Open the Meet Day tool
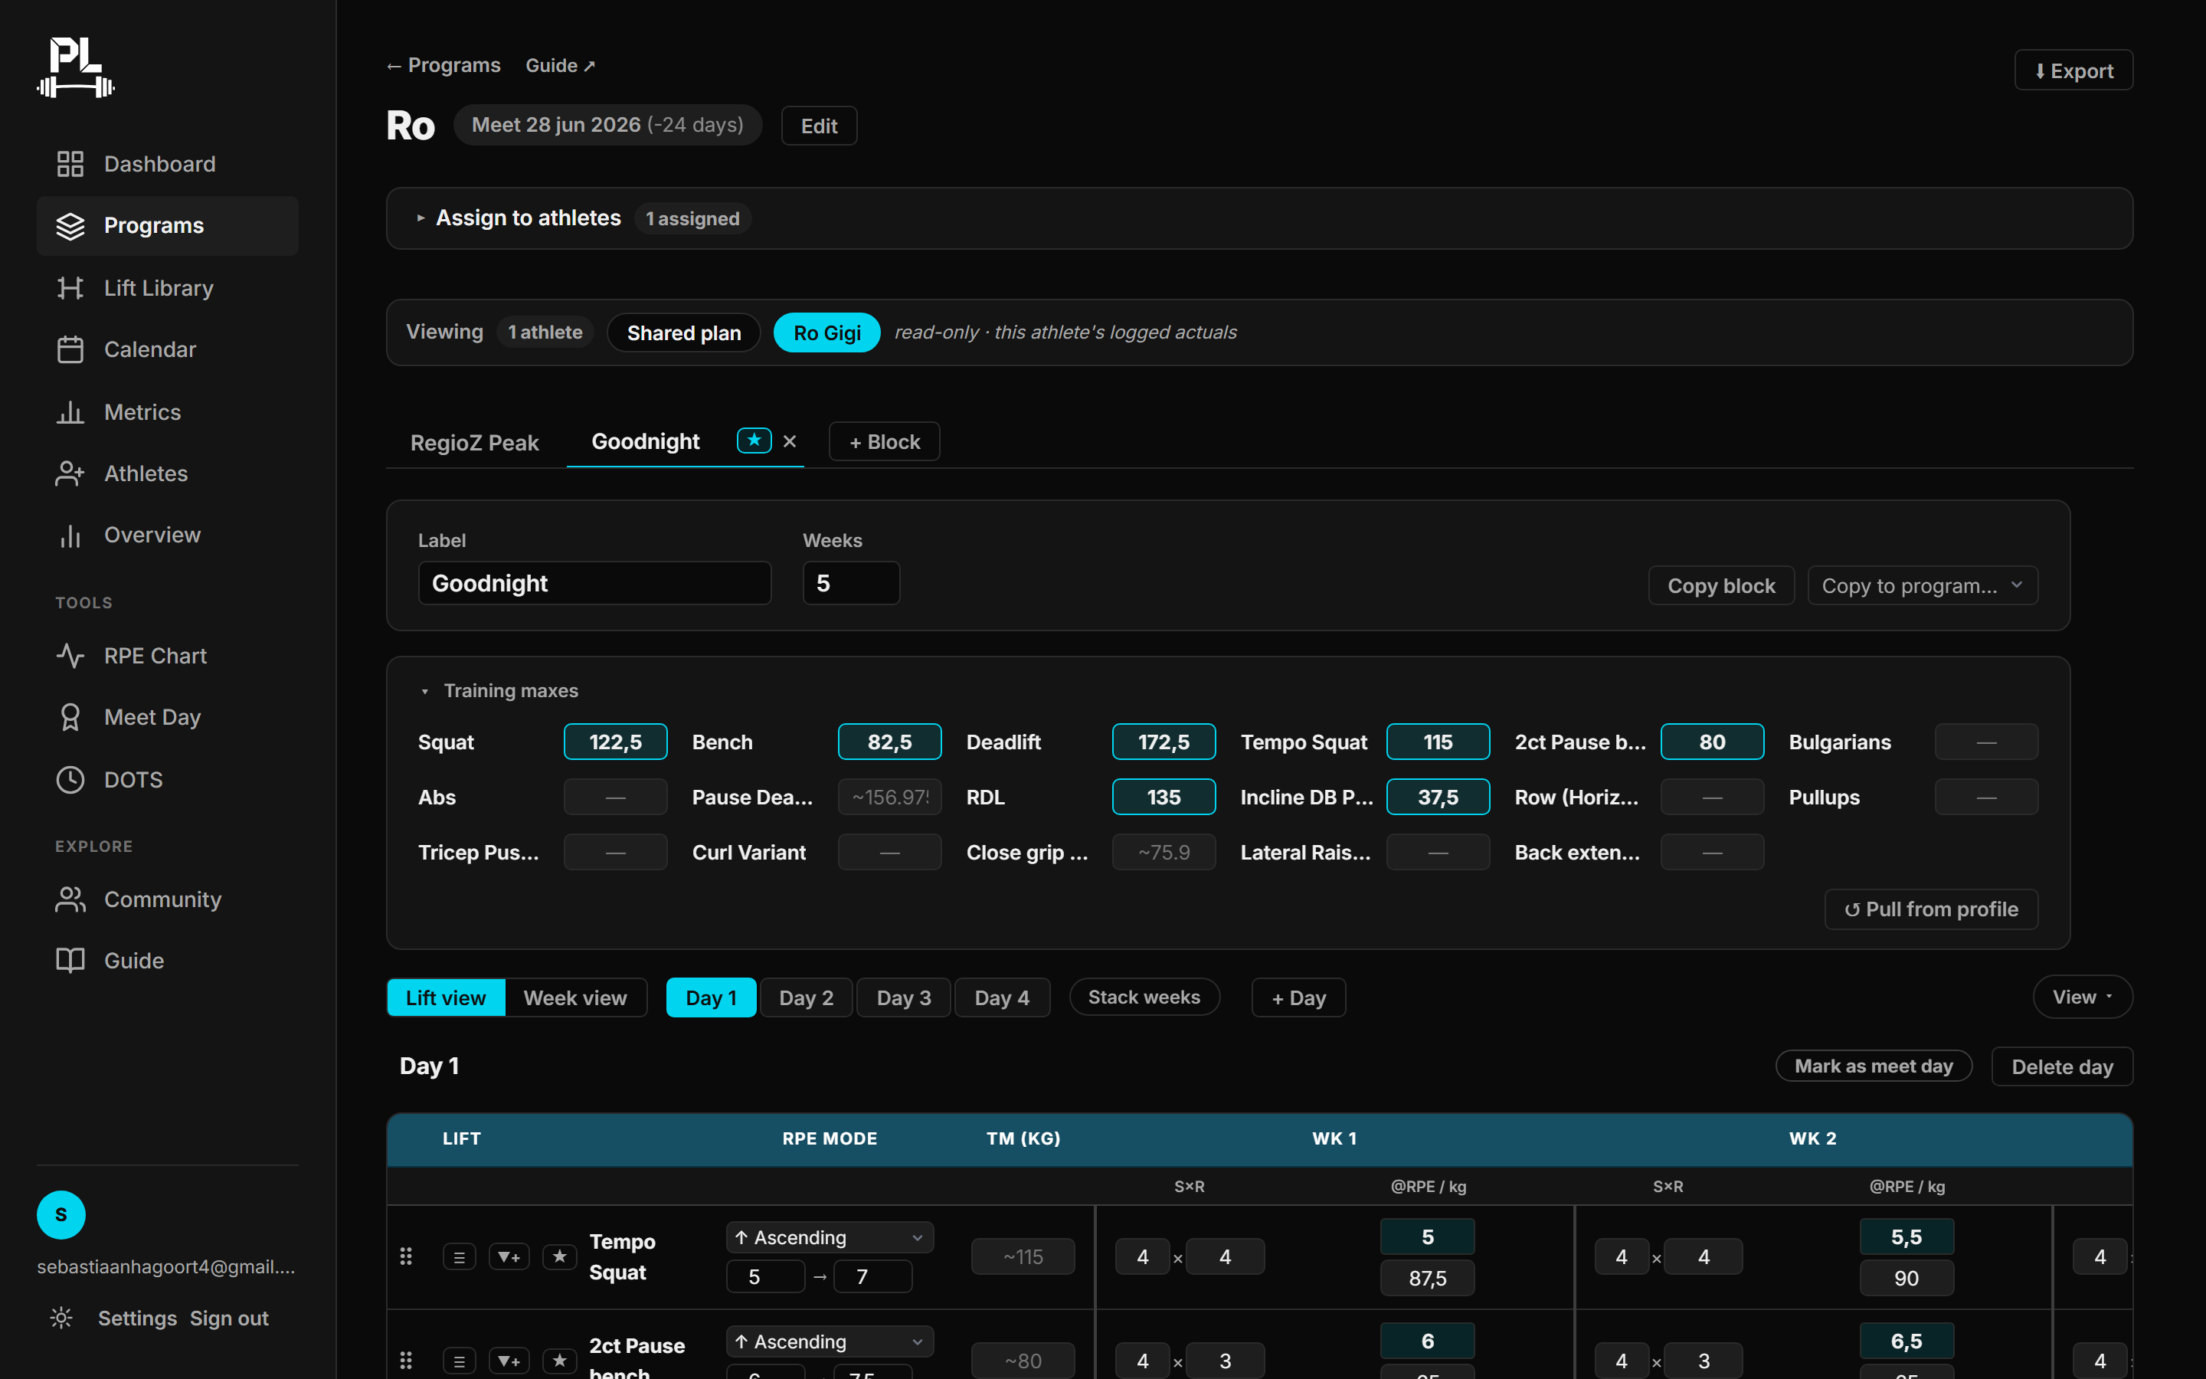The image size is (2206, 1379). point(167,717)
